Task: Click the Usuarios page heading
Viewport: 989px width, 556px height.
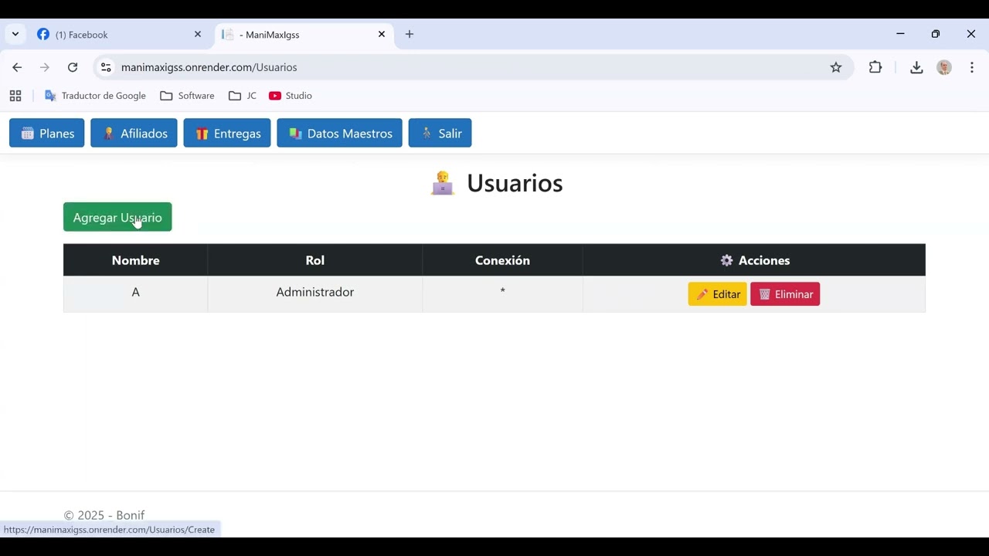Action: (x=497, y=183)
